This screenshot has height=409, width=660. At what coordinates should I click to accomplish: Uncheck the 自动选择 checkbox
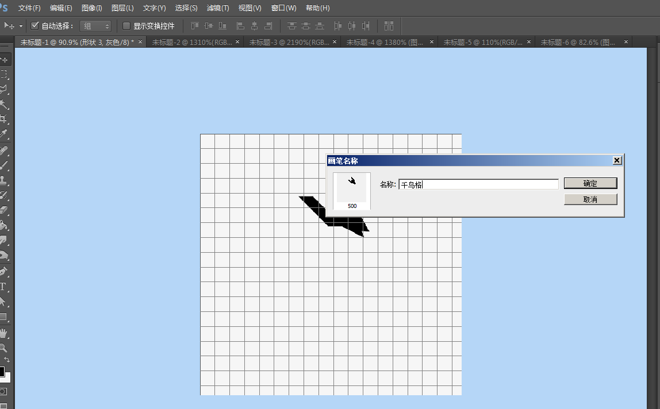(x=35, y=26)
